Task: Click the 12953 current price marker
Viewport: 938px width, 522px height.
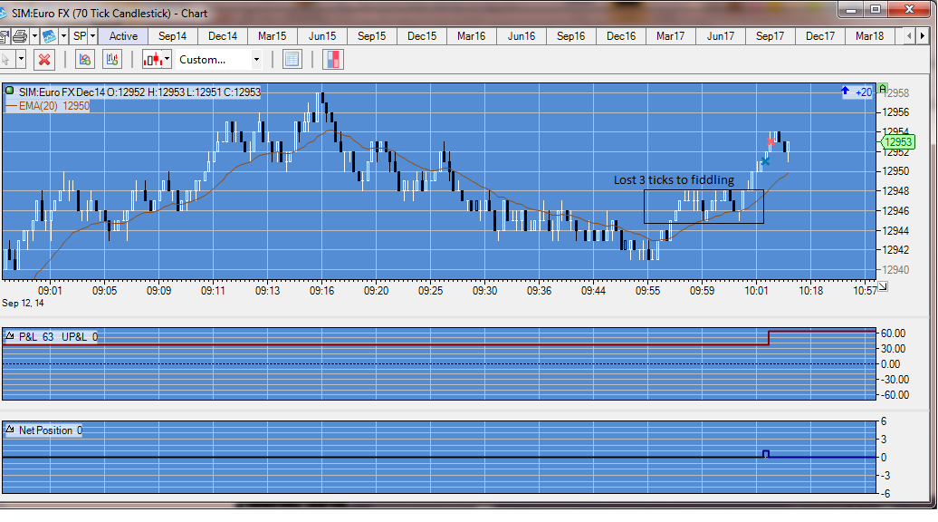Action: pyautogui.click(x=898, y=142)
